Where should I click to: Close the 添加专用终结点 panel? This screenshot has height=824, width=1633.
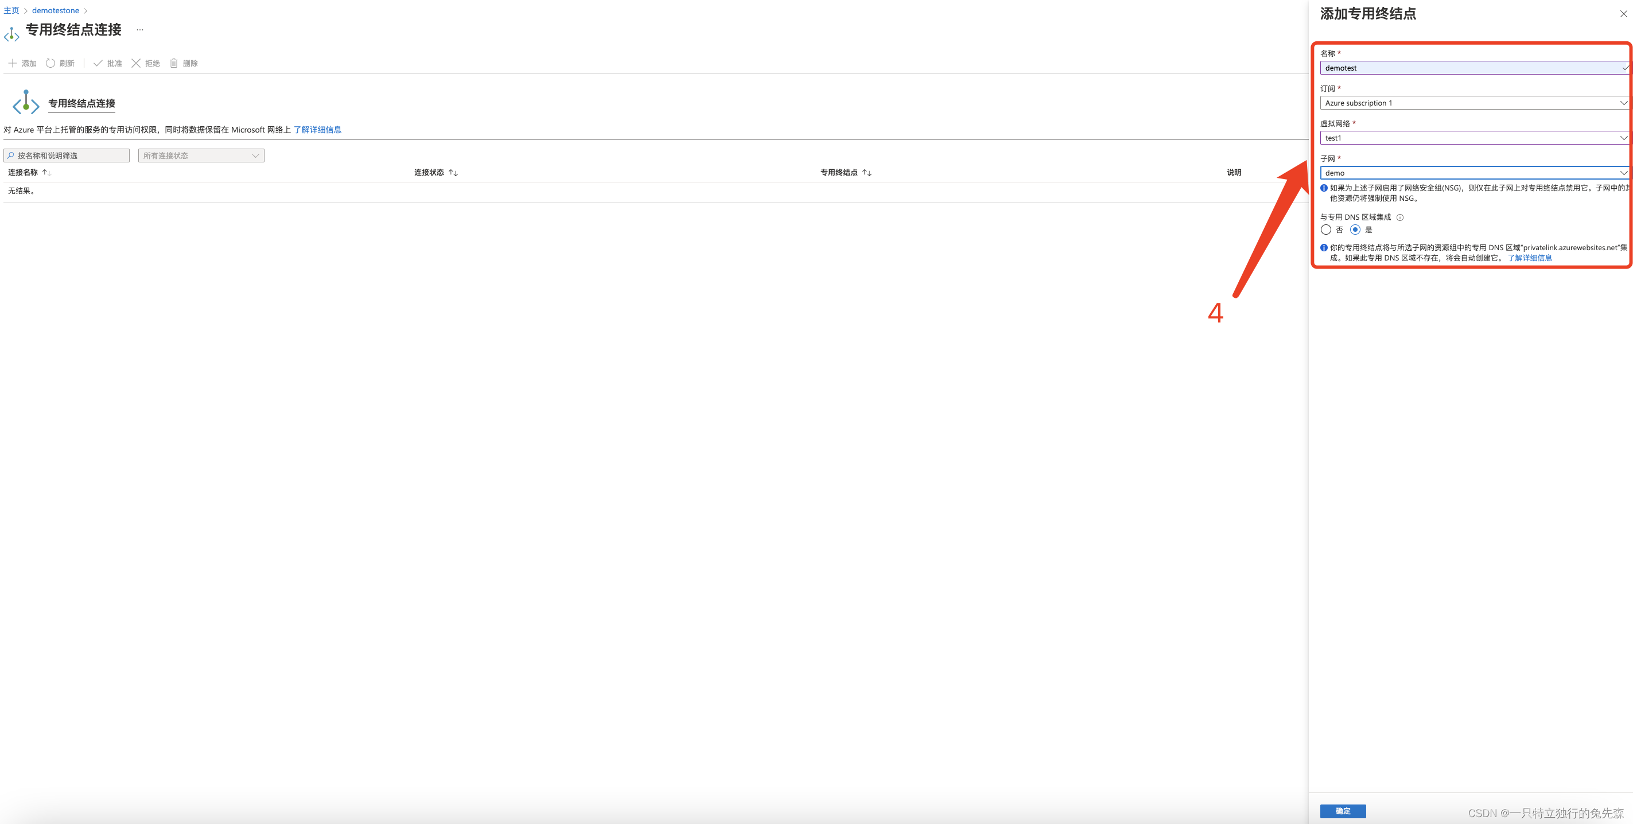tap(1623, 14)
